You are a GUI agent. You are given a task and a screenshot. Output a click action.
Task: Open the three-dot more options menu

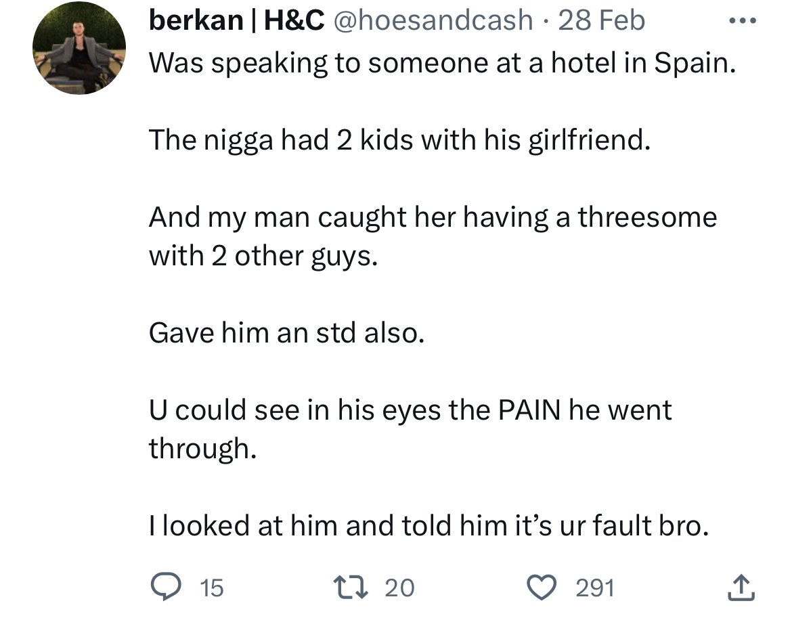tap(742, 21)
